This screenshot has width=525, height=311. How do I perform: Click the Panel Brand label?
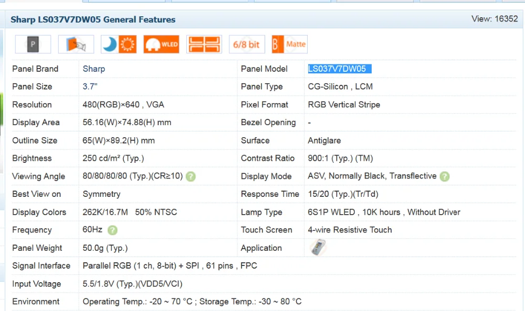click(x=35, y=69)
